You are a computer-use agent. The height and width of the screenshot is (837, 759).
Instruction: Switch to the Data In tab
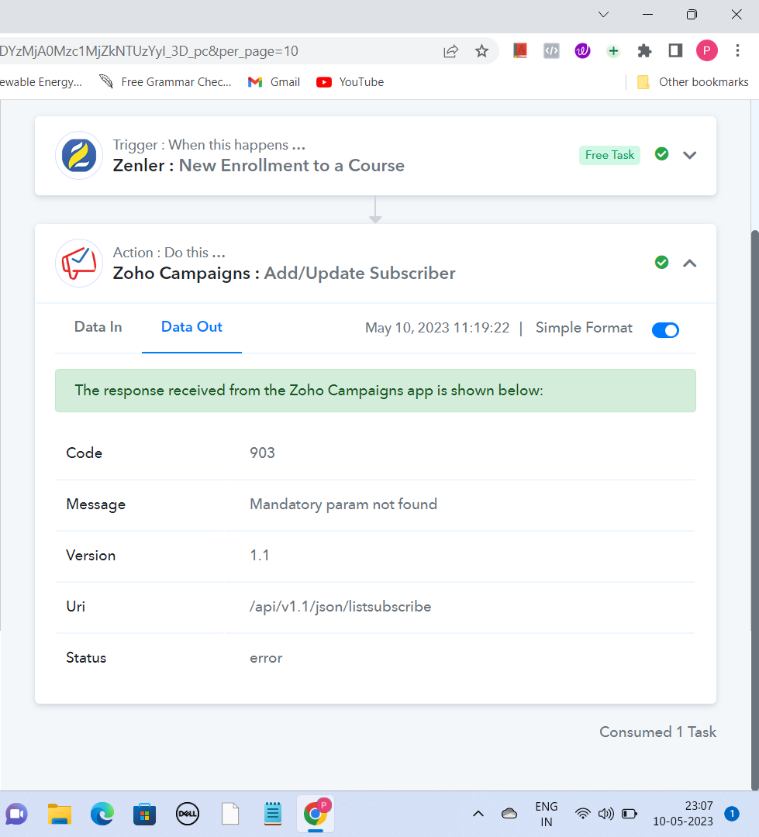point(98,327)
